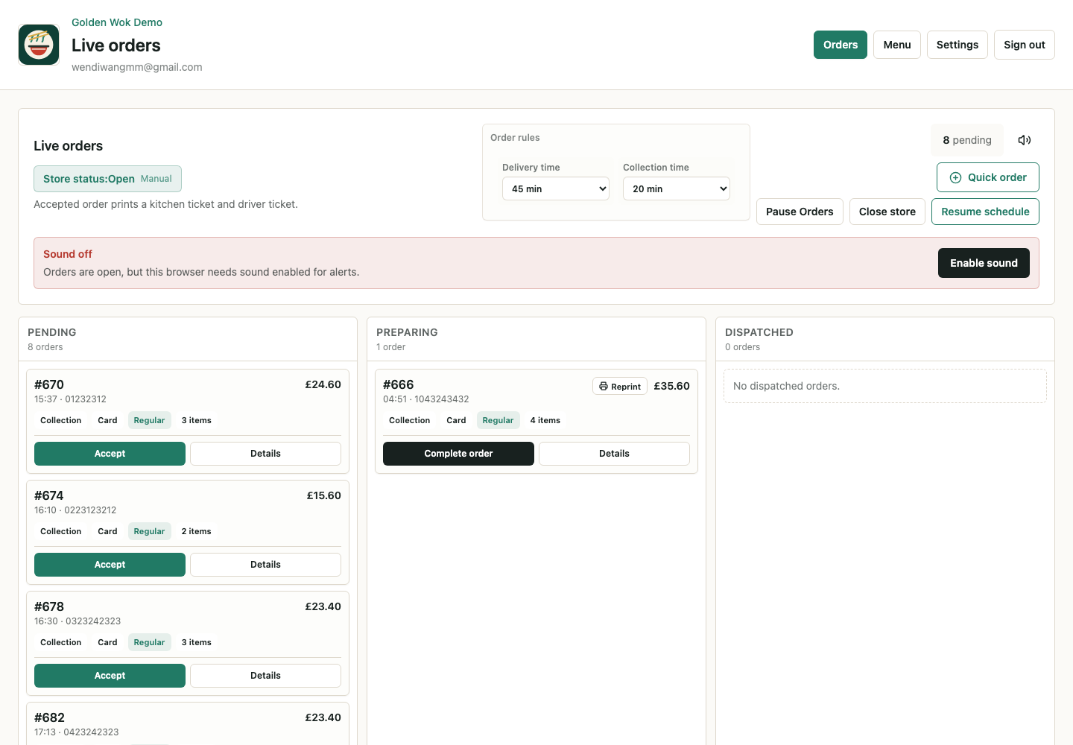Viewport: 1073px width, 745px height.
Task: Open details for order #674
Action: (265, 565)
